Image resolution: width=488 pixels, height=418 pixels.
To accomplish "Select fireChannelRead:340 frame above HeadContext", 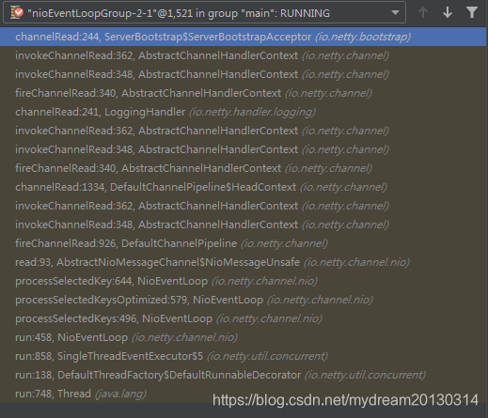I will point(243,168).
